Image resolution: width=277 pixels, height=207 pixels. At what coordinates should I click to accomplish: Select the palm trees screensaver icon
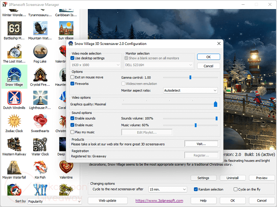66,190
